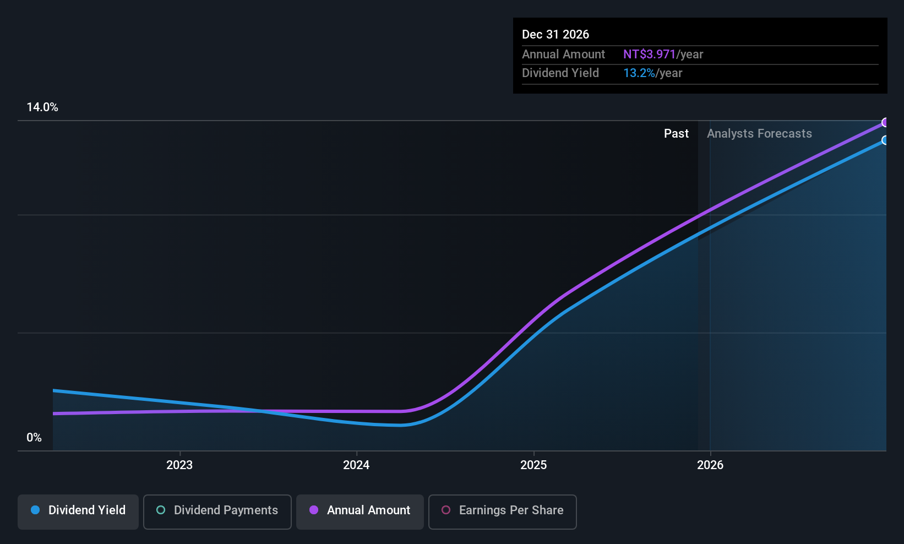Select the Analysts Forecasts label
904x544 pixels.
coord(759,133)
